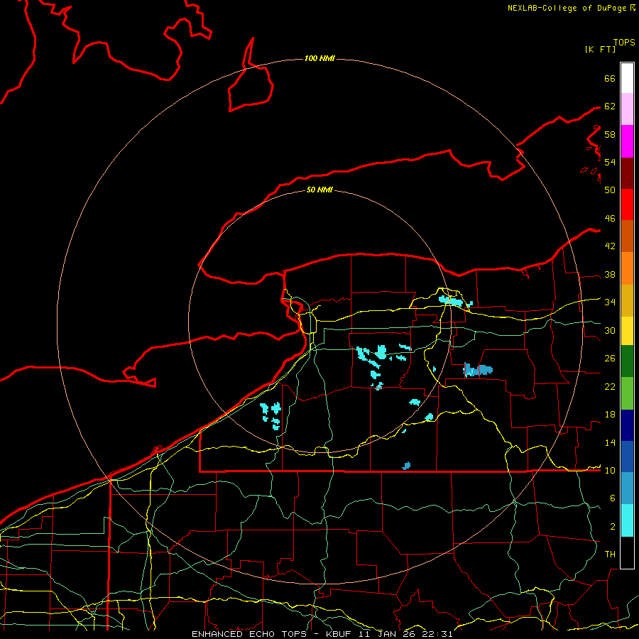
Task: Select the yellow legend swatch
Action: [627, 331]
